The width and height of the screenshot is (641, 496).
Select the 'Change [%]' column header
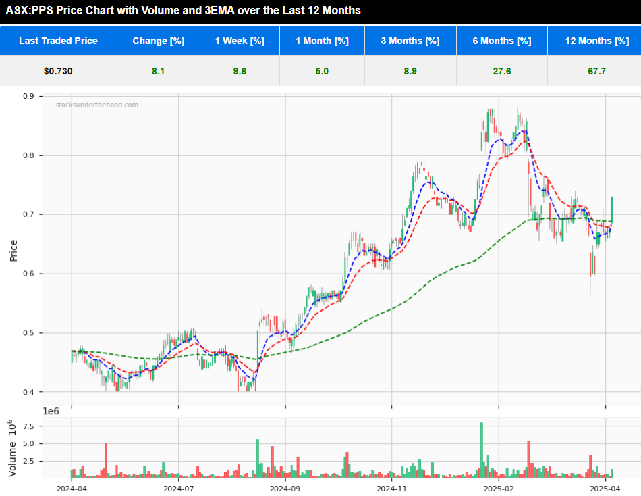pyautogui.click(x=158, y=41)
